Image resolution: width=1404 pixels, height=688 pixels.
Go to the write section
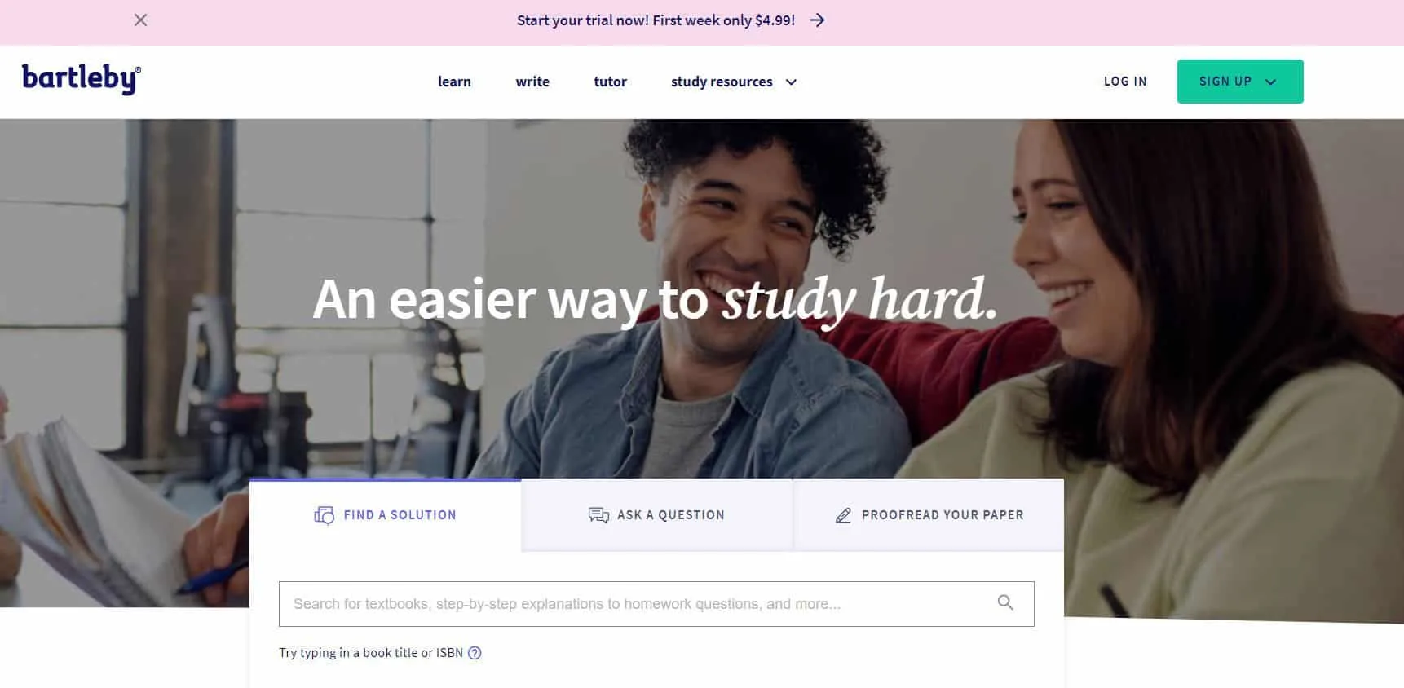tap(532, 82)
